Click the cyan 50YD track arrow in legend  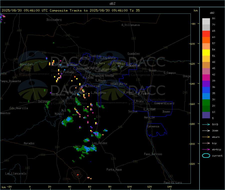click(206, 124)
